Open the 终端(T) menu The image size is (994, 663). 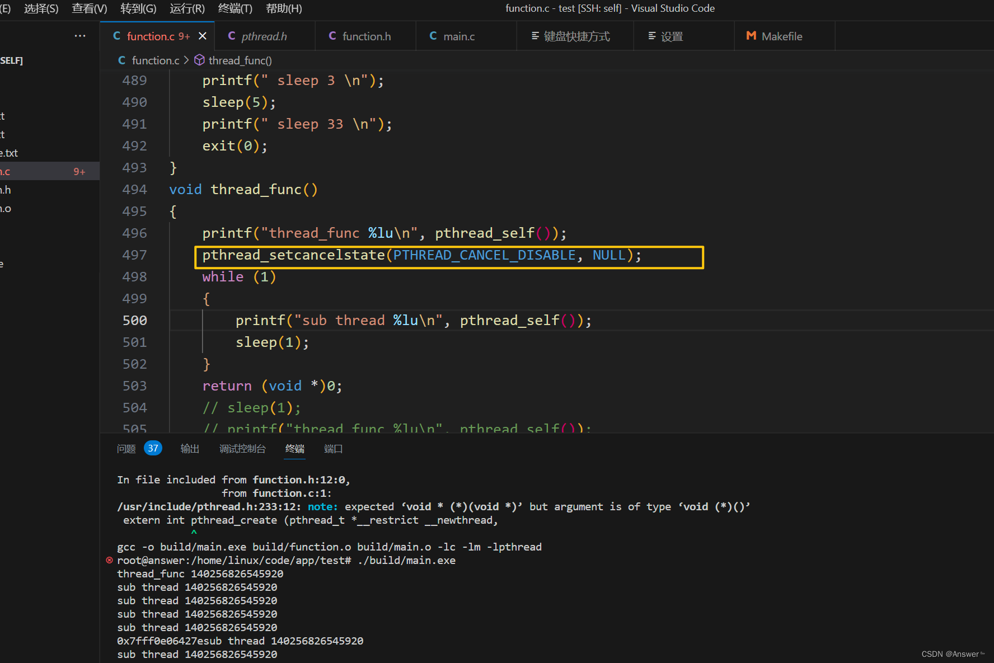235,8
